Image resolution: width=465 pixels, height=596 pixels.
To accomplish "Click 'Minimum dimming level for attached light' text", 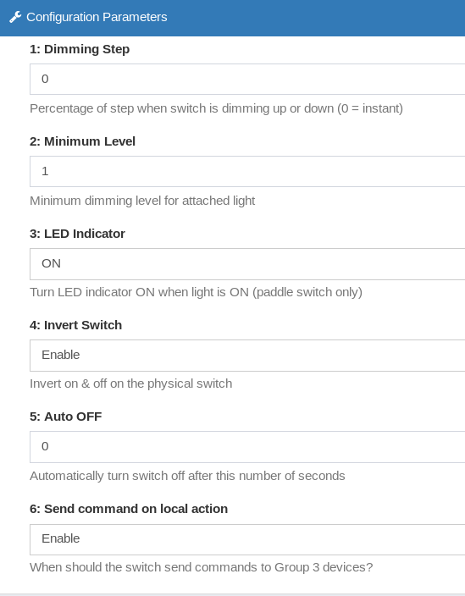I will tap(142, 201).
